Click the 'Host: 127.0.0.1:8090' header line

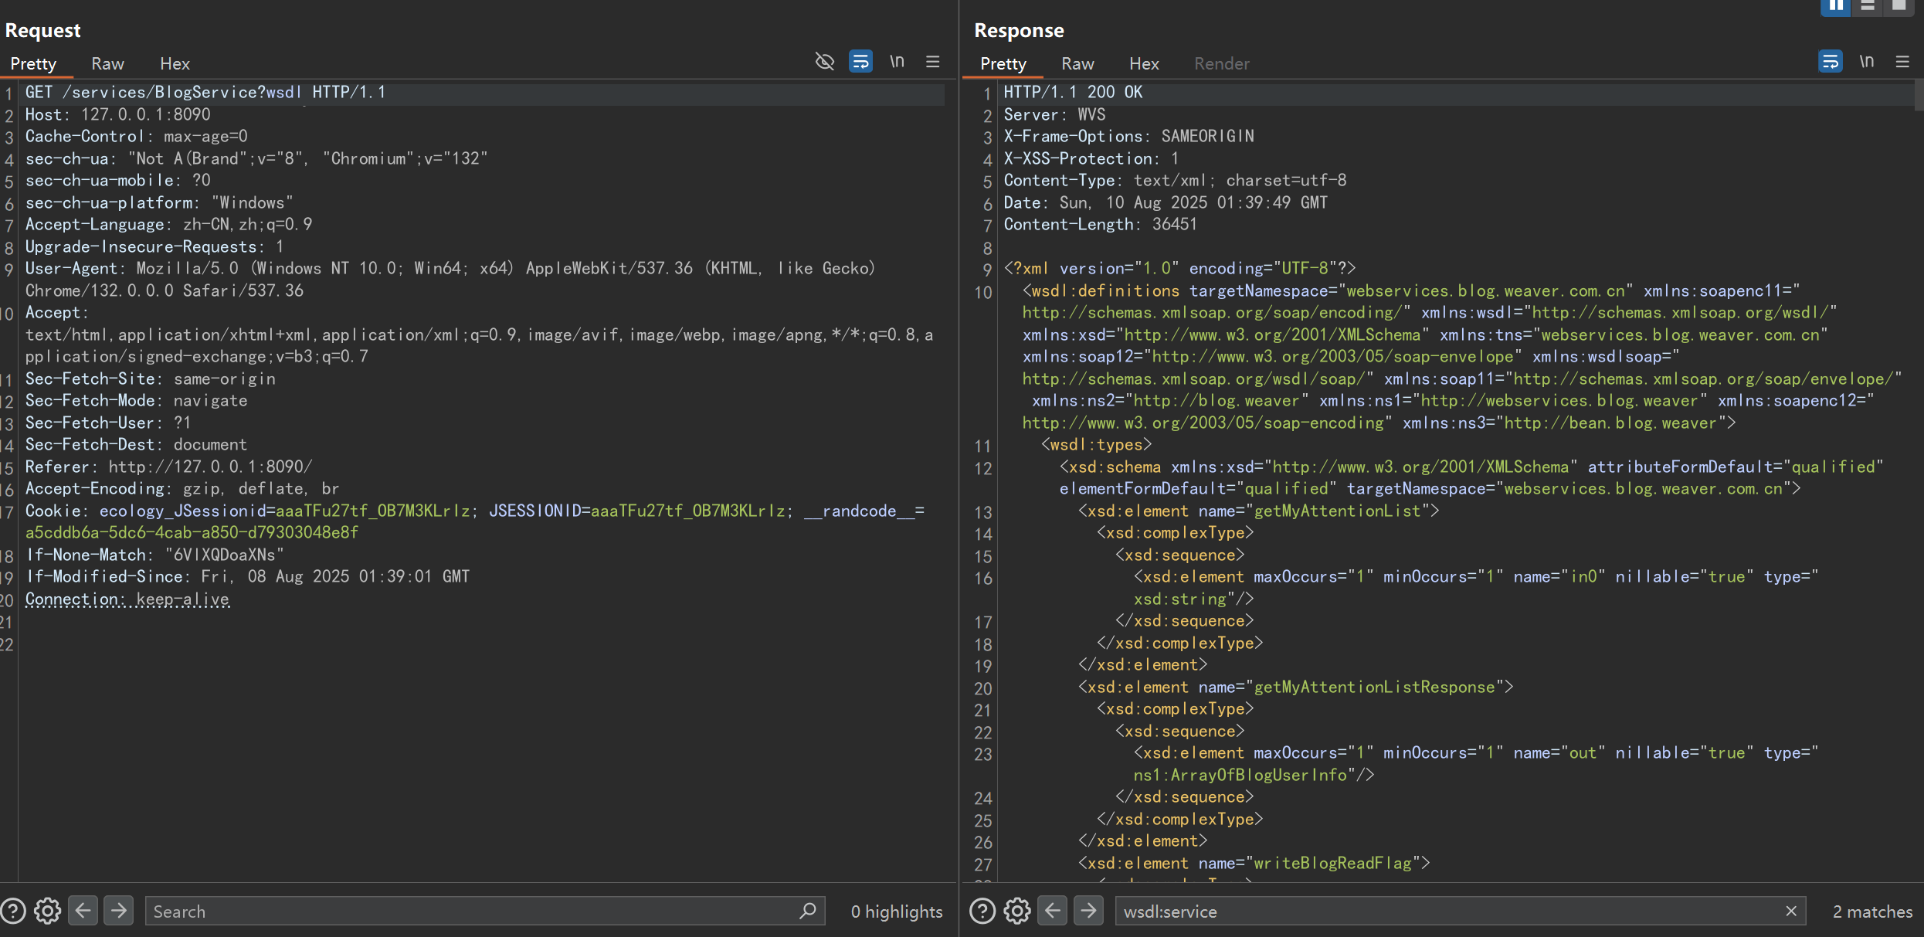click(117, 114)
